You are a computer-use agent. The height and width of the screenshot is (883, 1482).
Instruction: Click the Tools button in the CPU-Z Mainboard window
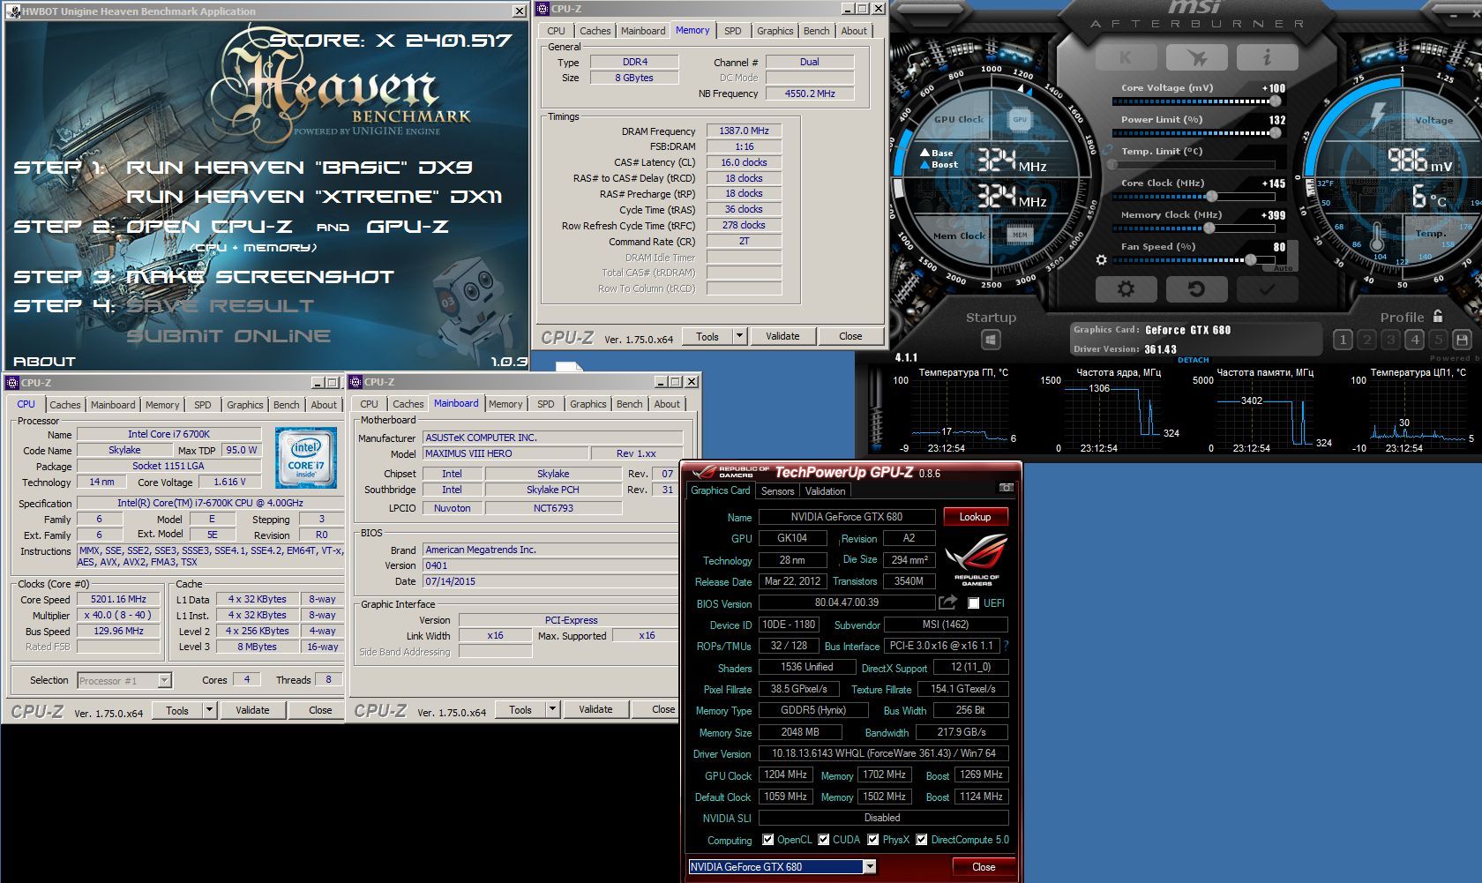point(520,709)
